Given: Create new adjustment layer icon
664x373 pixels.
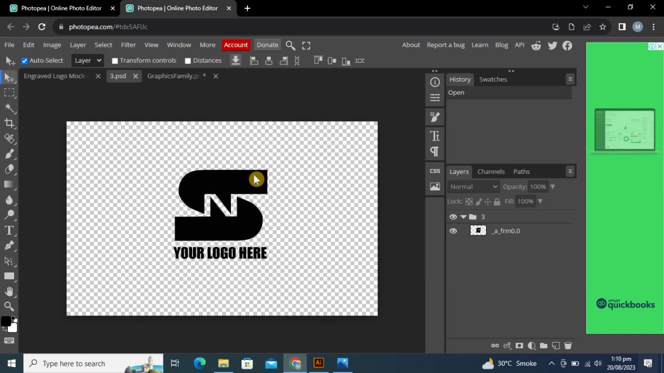Looking at the screenshot, I should (532, 346).
